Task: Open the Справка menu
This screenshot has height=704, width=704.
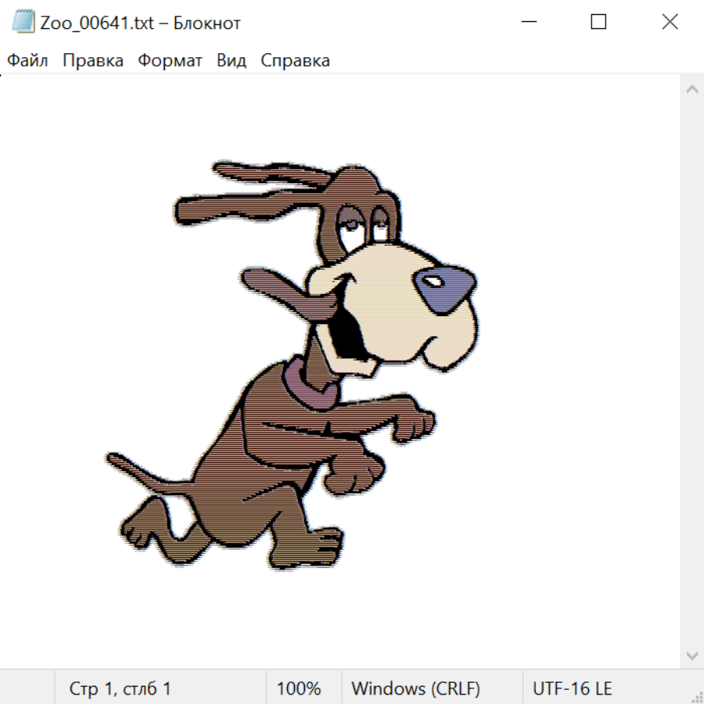Action: click(295, 61)
